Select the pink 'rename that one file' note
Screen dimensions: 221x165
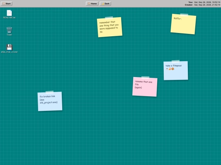(x=145, y=87)
